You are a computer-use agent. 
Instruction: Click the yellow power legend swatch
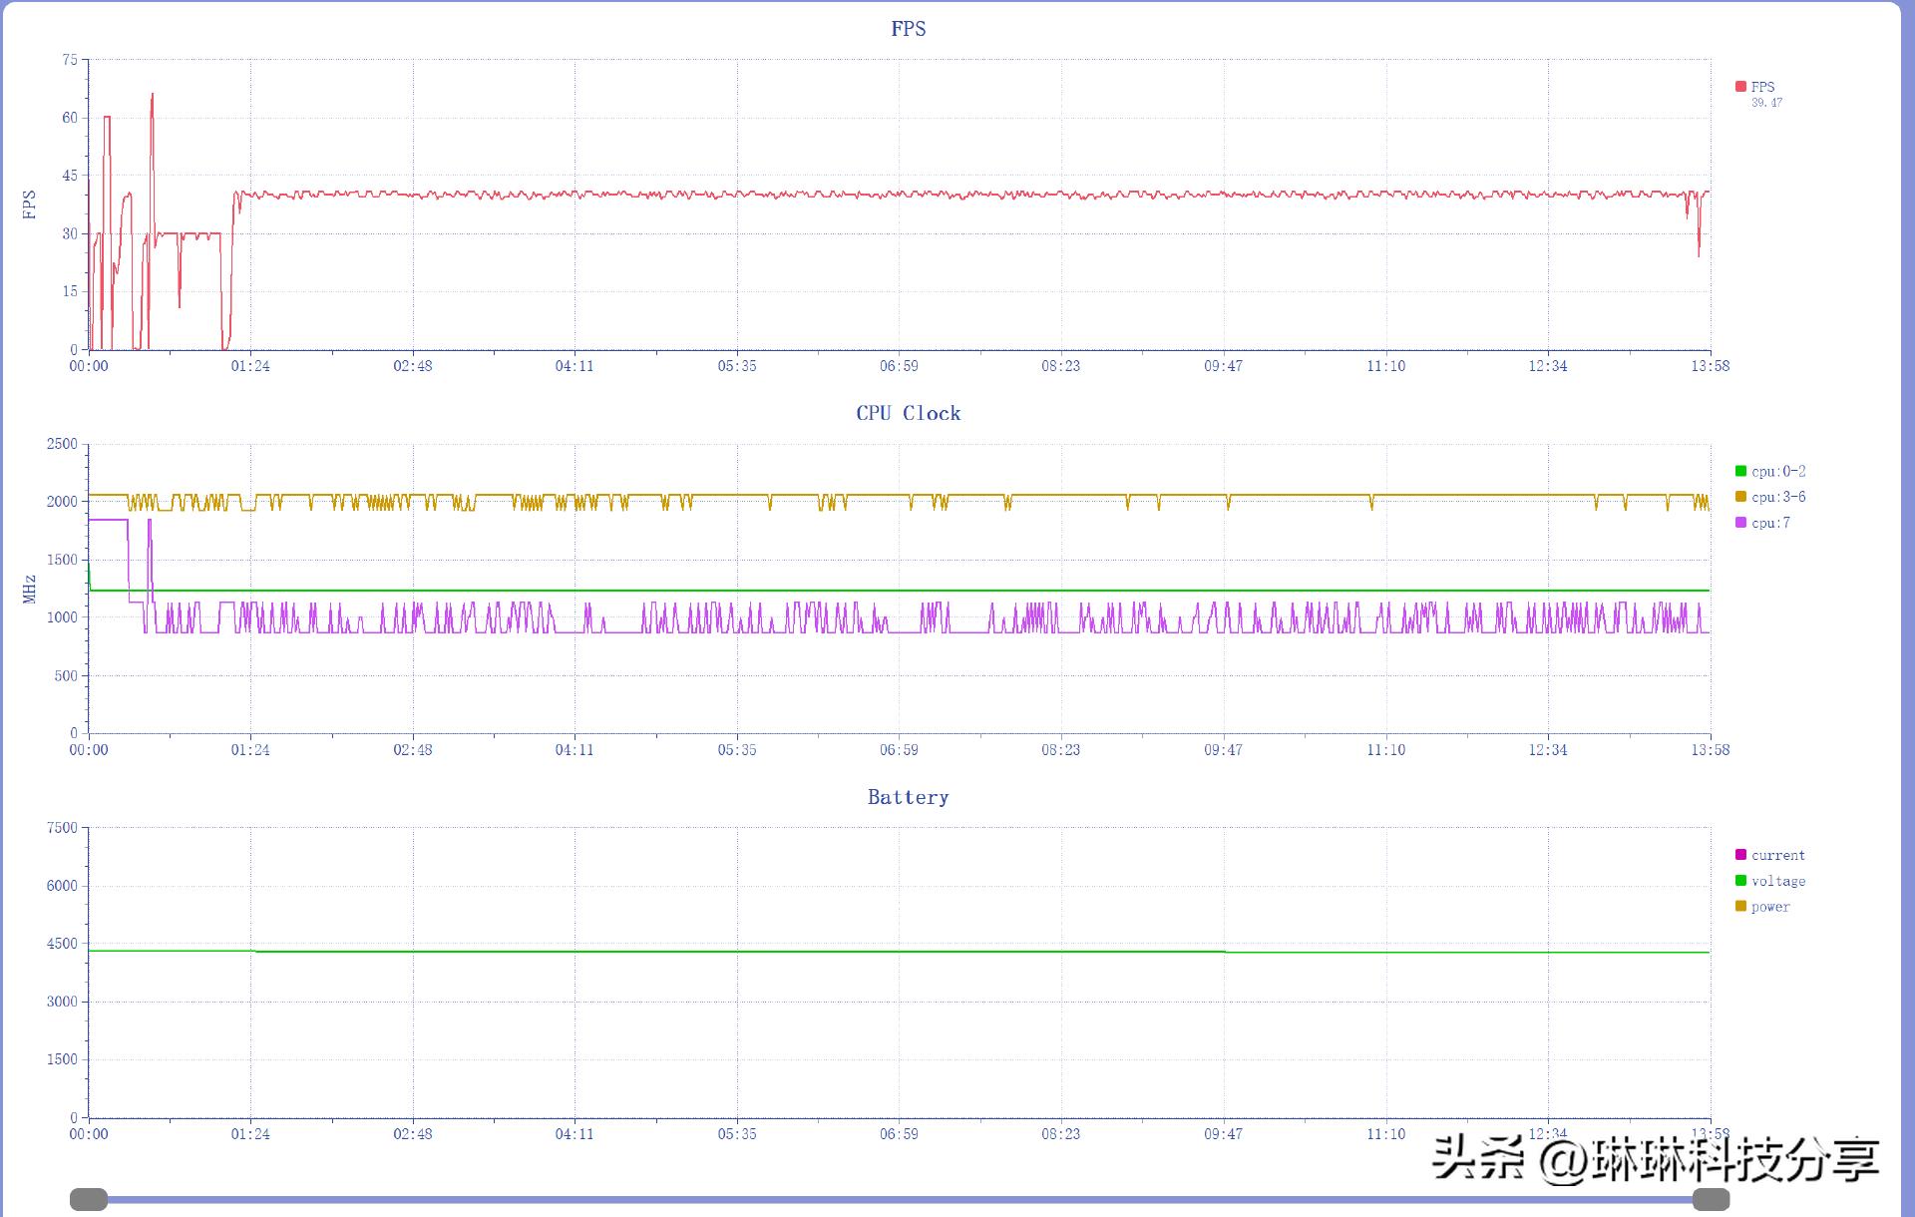click(1740, 906)
